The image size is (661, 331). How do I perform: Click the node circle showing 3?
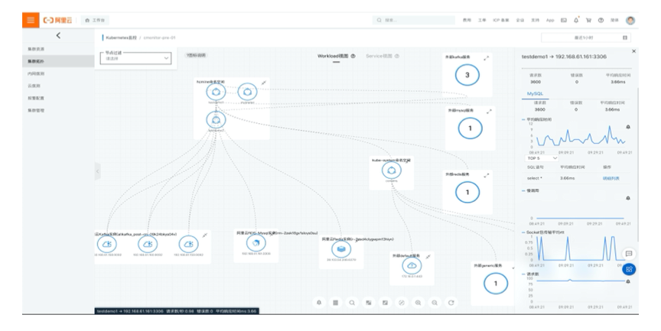tap(467, 75)
